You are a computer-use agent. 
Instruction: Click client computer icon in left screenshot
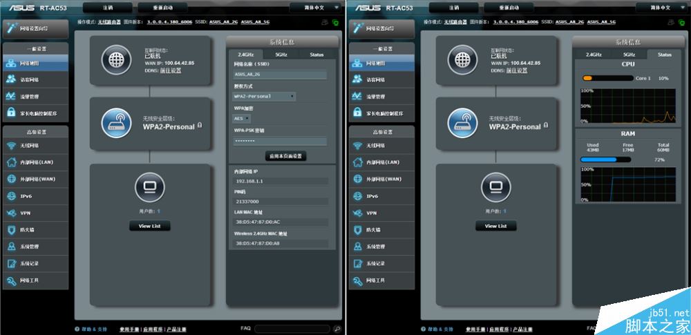click(149, 187)
